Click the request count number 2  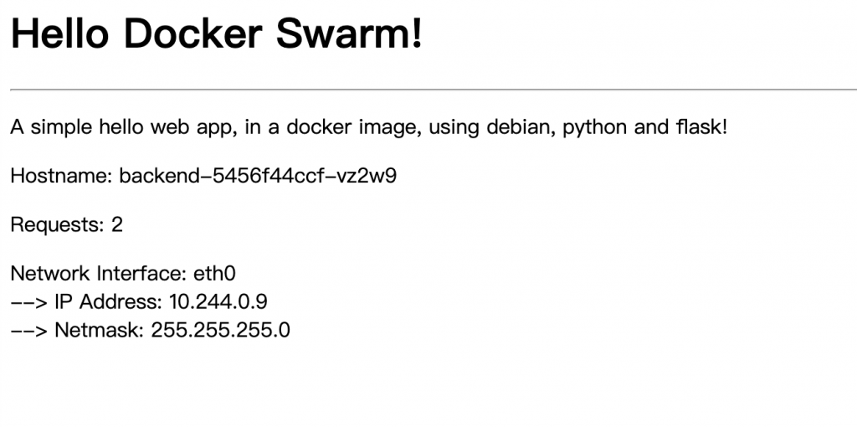point(117,224)
